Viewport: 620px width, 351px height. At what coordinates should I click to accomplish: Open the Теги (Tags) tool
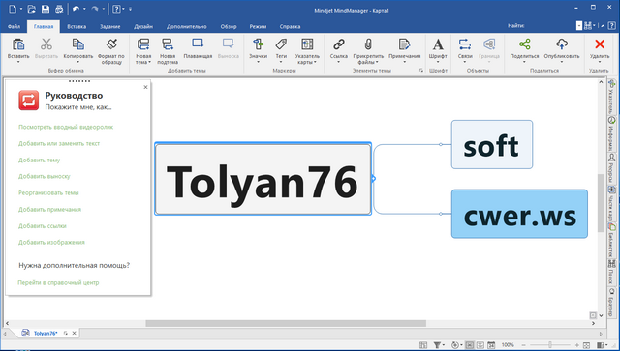click(x=281, y=44)
